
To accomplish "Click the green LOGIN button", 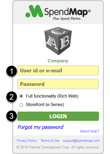I will (58, 116).
